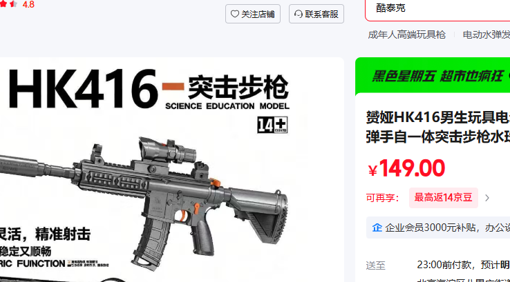Click the red star rating icons
Viewport: 510px width, 282px height.
click(9, 4)
